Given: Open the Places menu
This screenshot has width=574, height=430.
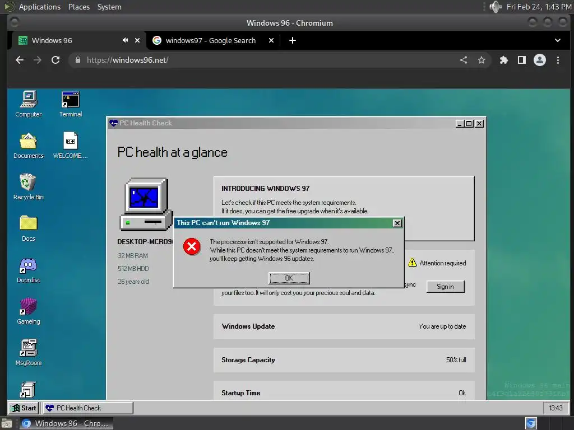Looking at the screenshot, I should click(79, 7).
